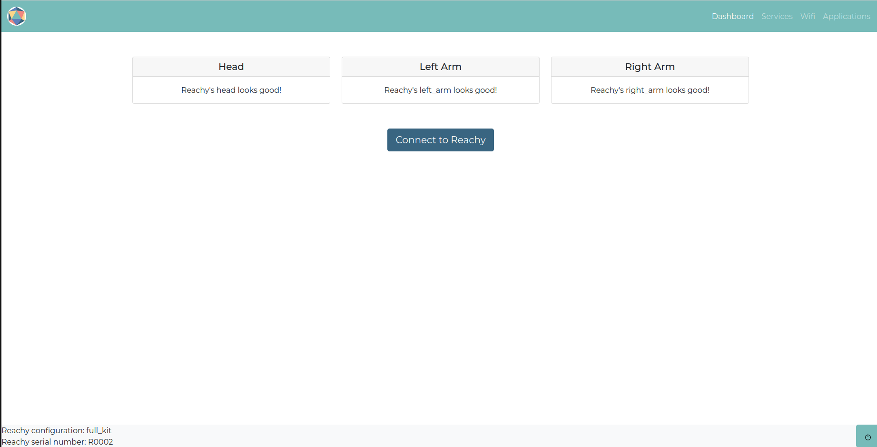Click the right_arm looks good status message
Image resolution: width=877 pixels, height=447 pixels.
pos(650,90)
